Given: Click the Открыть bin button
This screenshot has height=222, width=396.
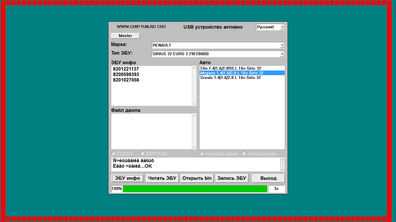Looking at the screenshot, I should click(x=197, y=178).
